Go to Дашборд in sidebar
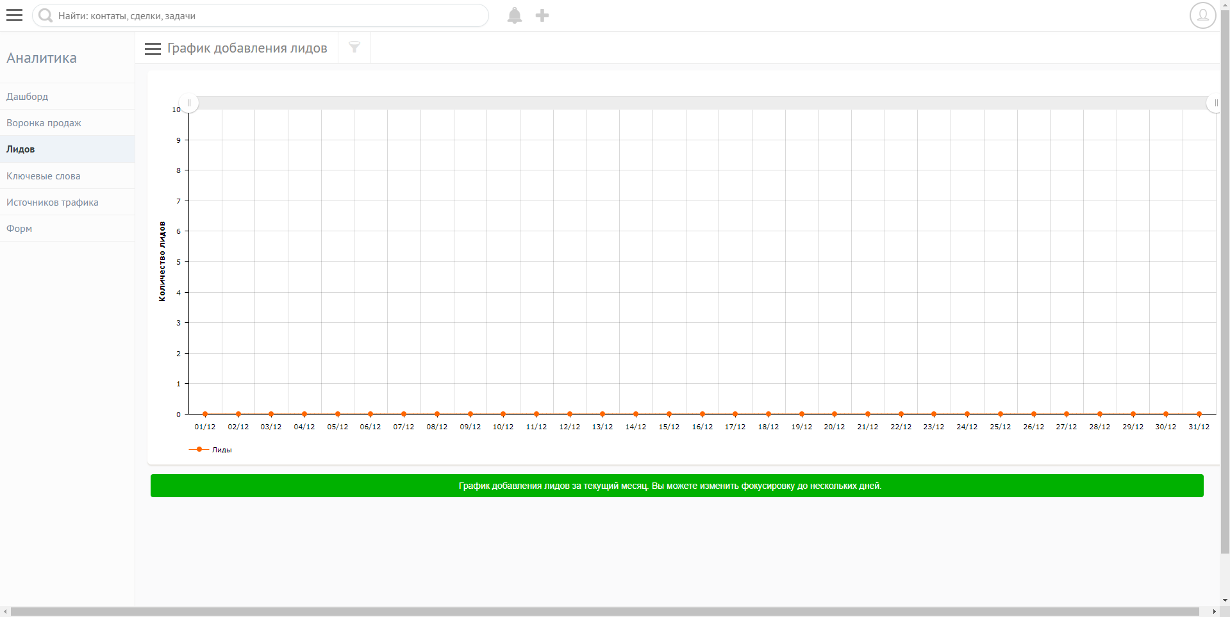 (67, 96)
